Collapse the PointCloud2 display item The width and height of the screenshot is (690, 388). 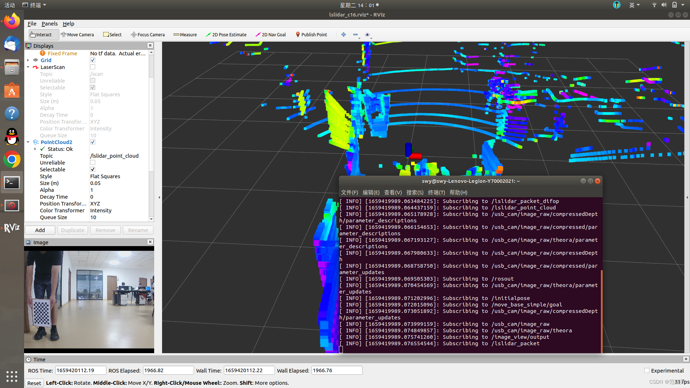pos(28,142)
